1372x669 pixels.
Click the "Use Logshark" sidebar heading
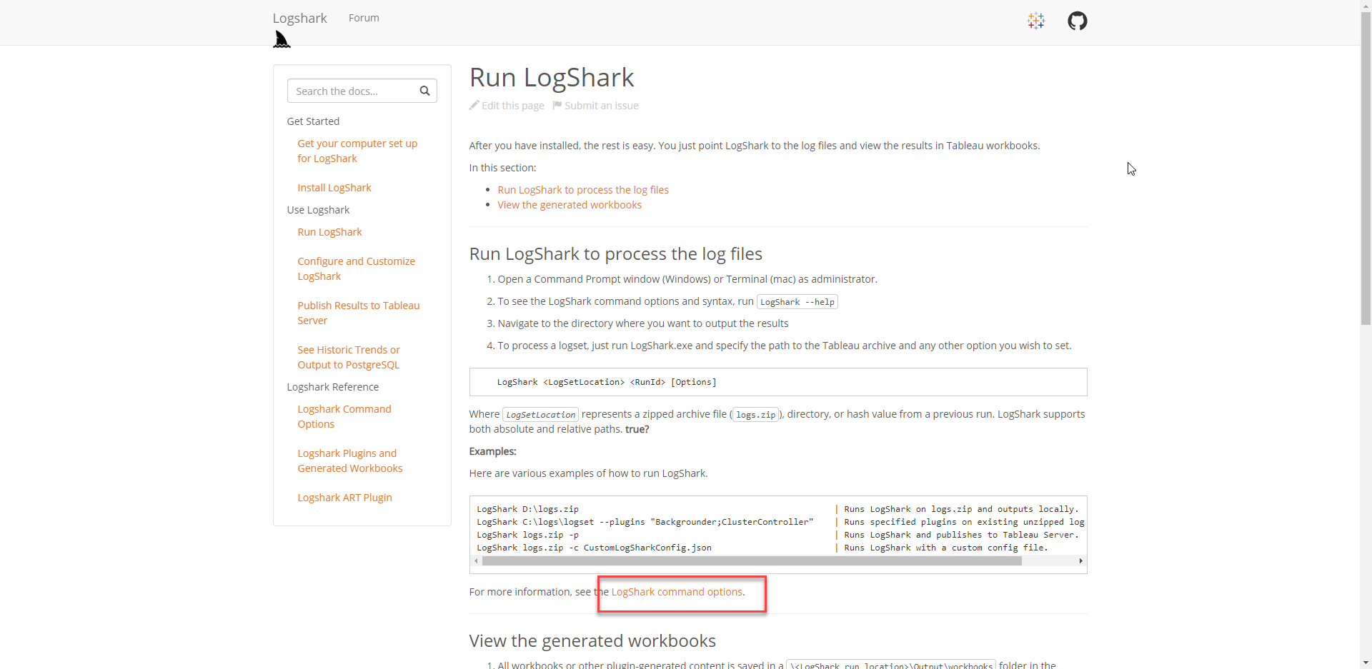[x=318, y=210]
